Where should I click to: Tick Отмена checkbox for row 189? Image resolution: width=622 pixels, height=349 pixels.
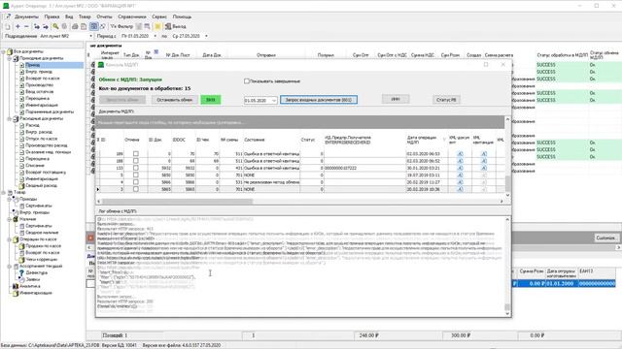click(136, 154)
